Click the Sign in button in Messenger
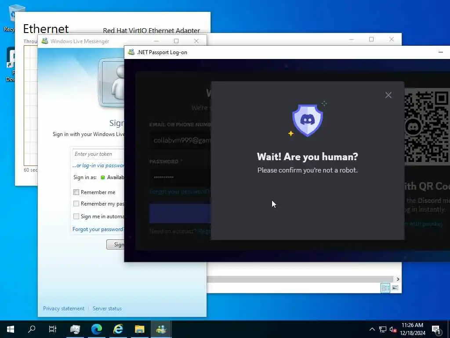450x338 pixels. click(116, 244)
